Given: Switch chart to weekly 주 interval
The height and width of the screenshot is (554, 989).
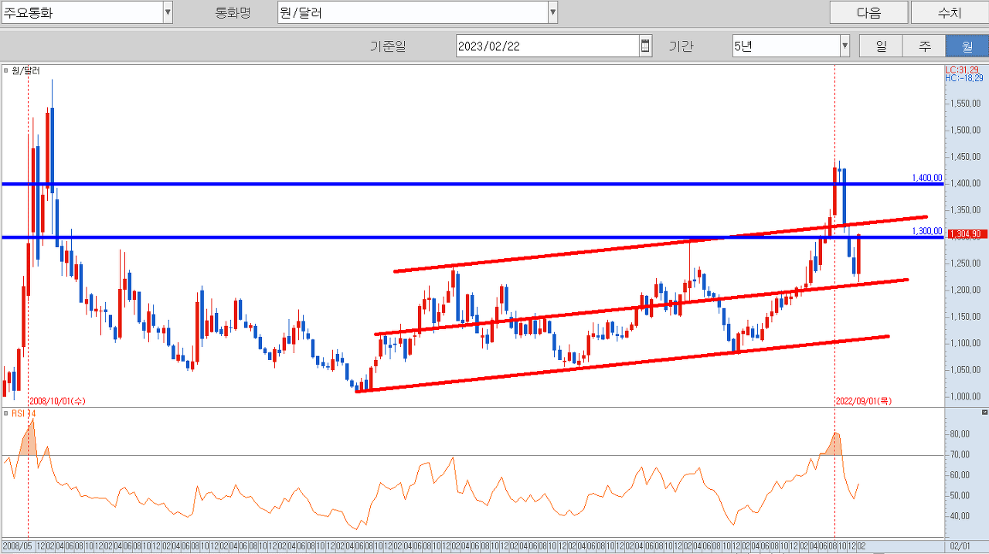Looking at the screenshot, I should [924, 46].
